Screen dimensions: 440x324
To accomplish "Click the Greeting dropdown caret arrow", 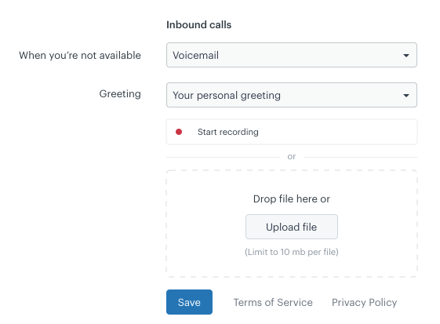I will coord(405,96).
